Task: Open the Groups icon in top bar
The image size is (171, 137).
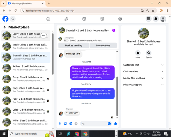Action: (x=120, y=19)
